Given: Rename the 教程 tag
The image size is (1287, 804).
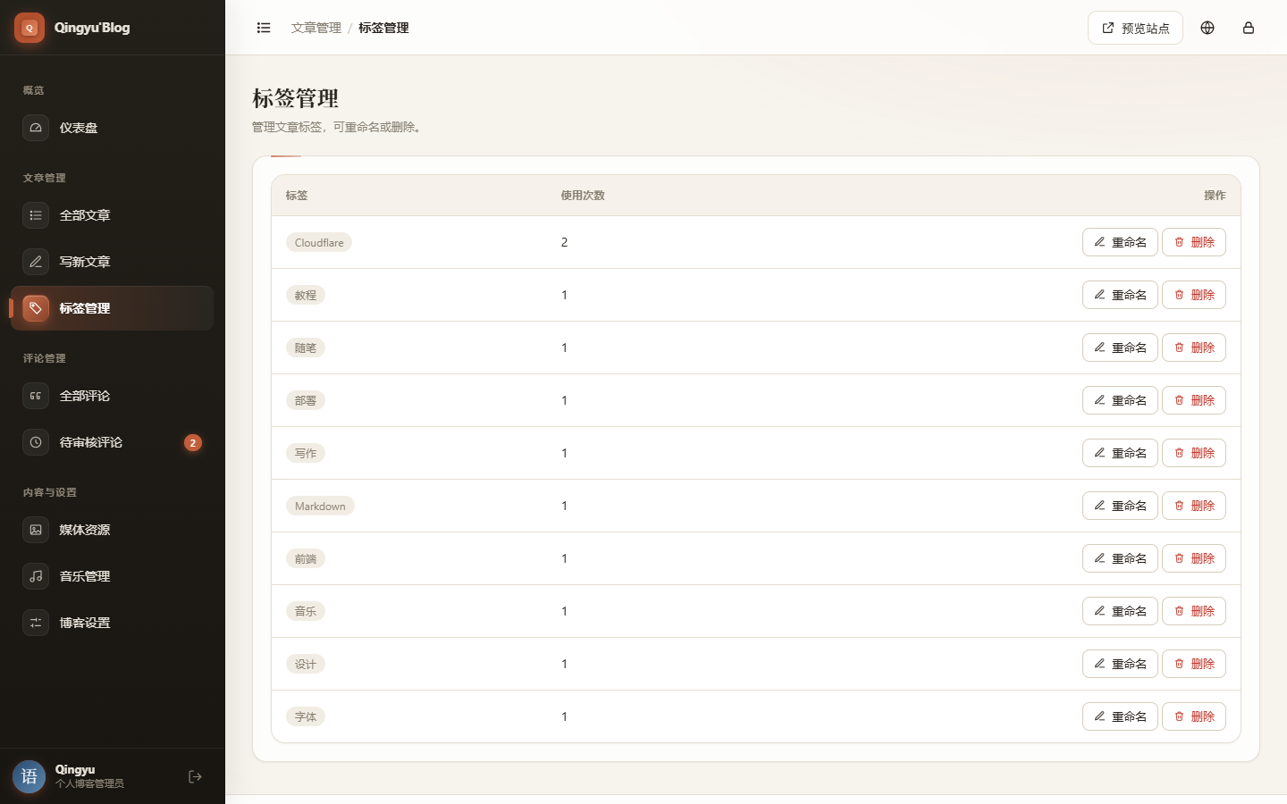Looking at the screenshot, I should pos(1120,295).
